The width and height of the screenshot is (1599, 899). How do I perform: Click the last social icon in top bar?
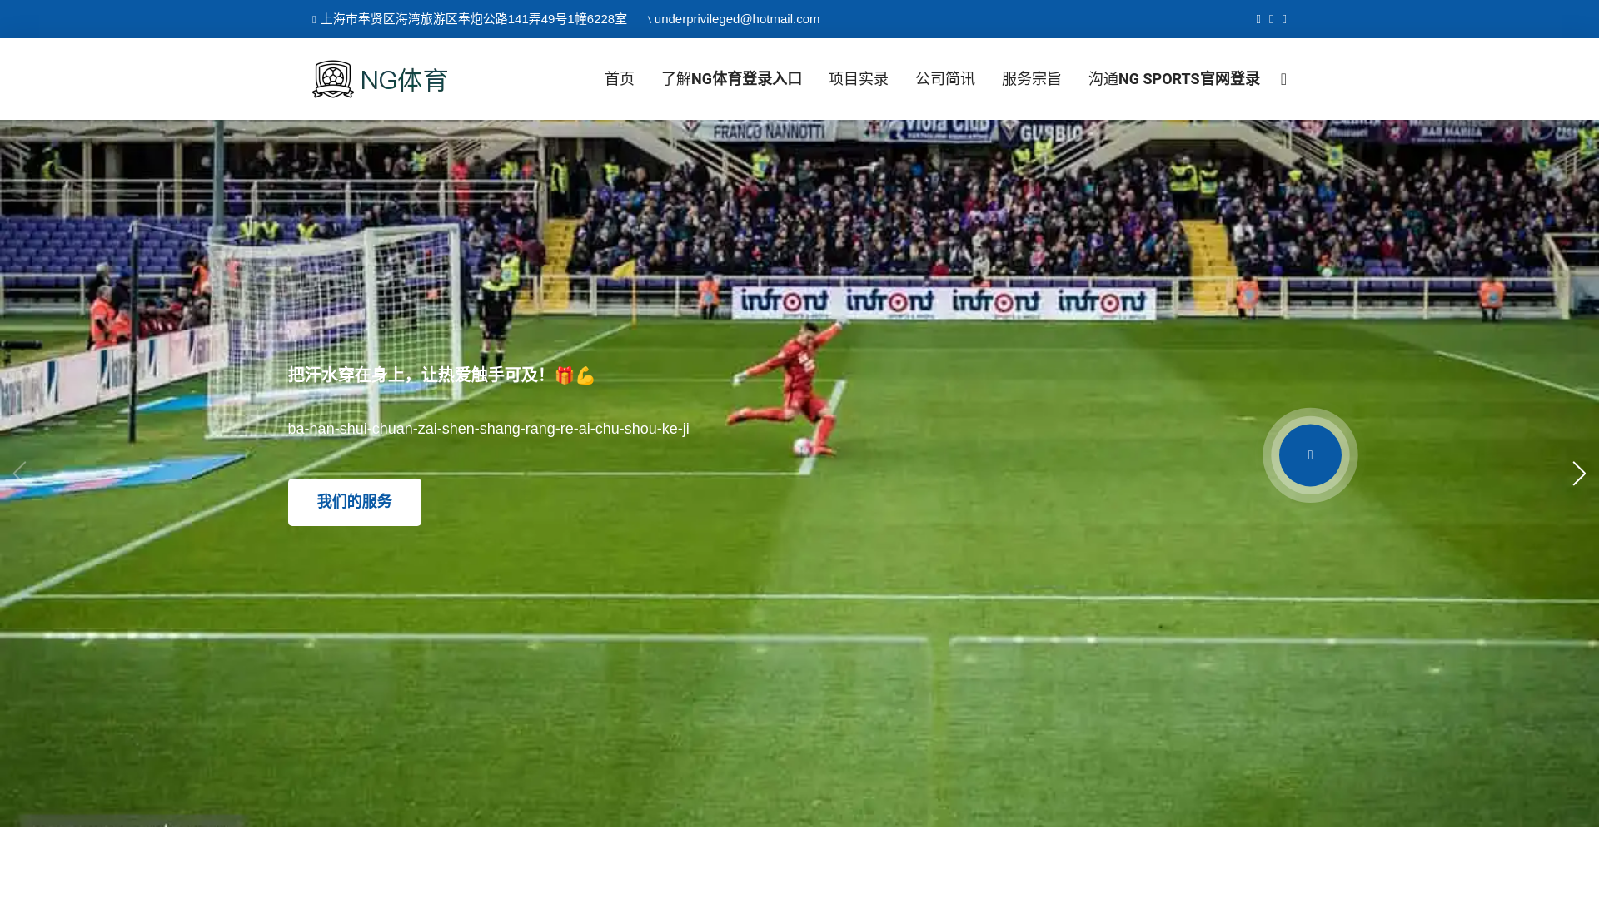tap(1284, 19)
